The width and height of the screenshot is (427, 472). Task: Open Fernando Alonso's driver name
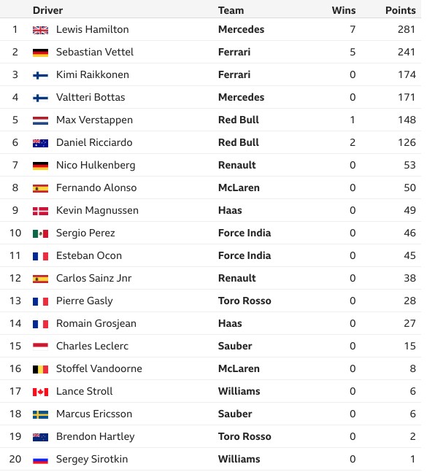pos(96,187)
